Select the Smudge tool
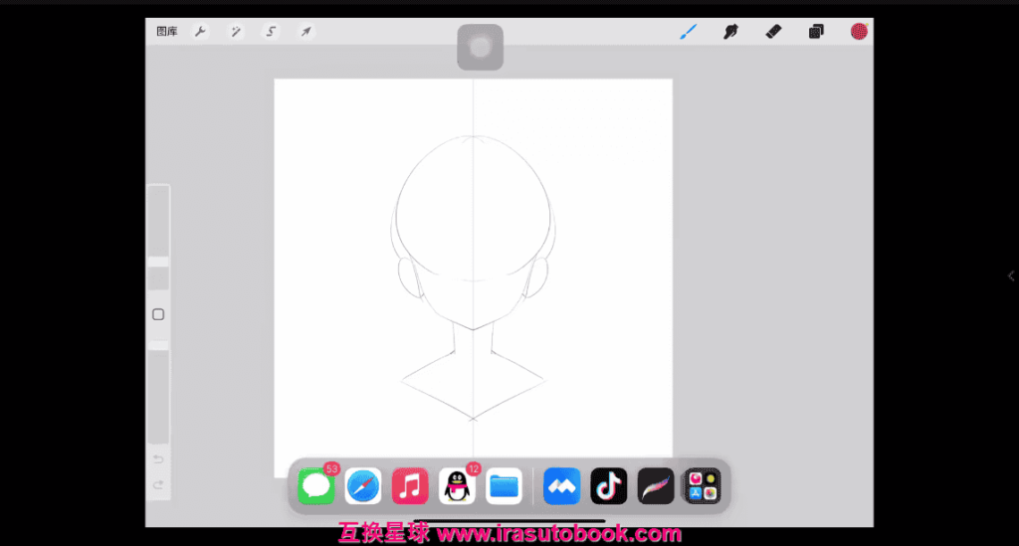This screenshot has width=1019, height=546. tap(730, 32)
